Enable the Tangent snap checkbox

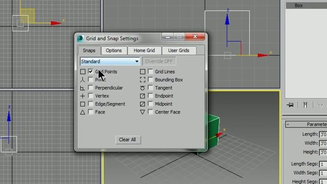(x=150, y=87)
